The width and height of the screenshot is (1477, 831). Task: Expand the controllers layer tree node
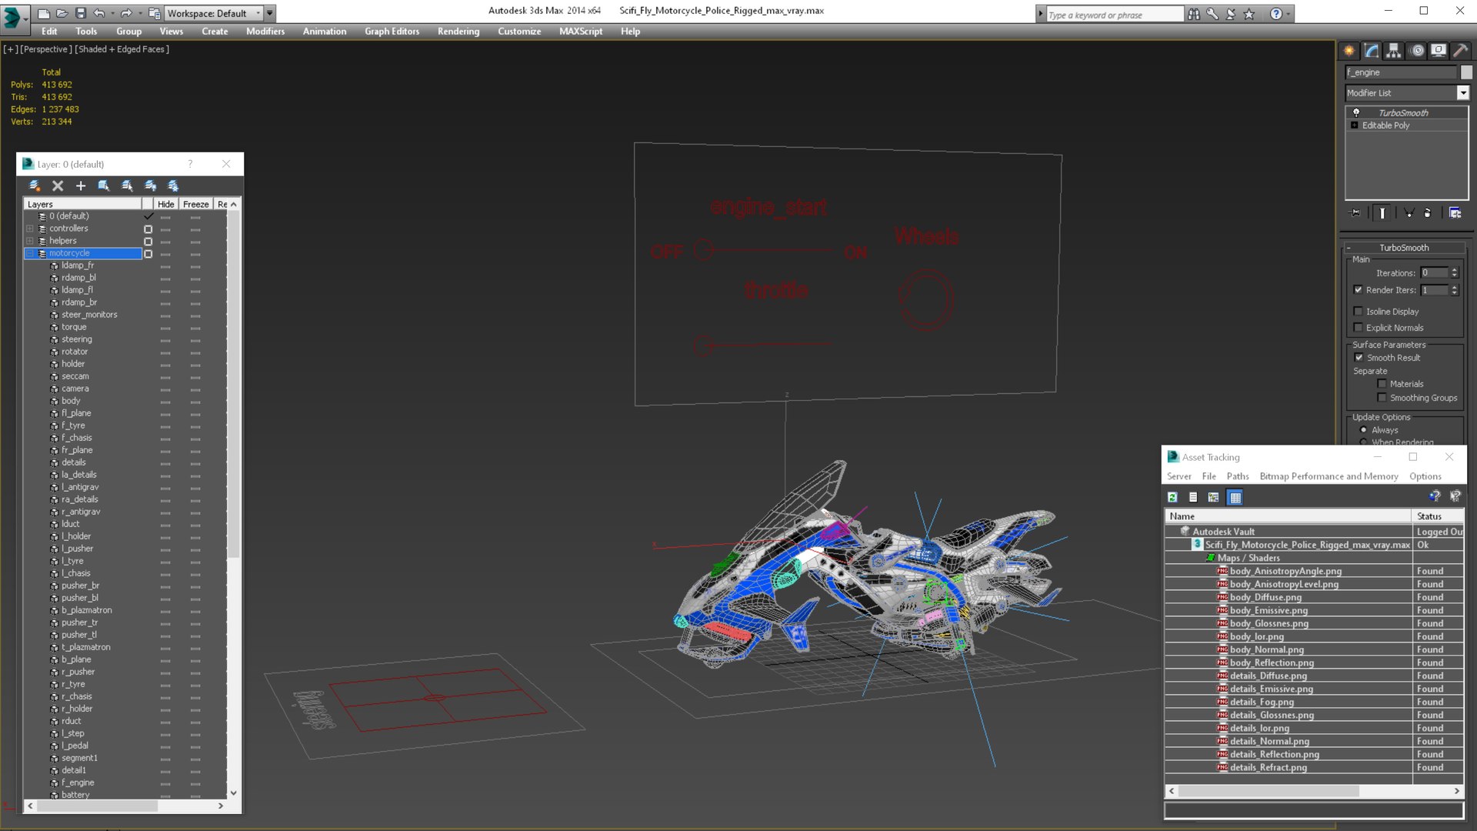tap(30, 229)
